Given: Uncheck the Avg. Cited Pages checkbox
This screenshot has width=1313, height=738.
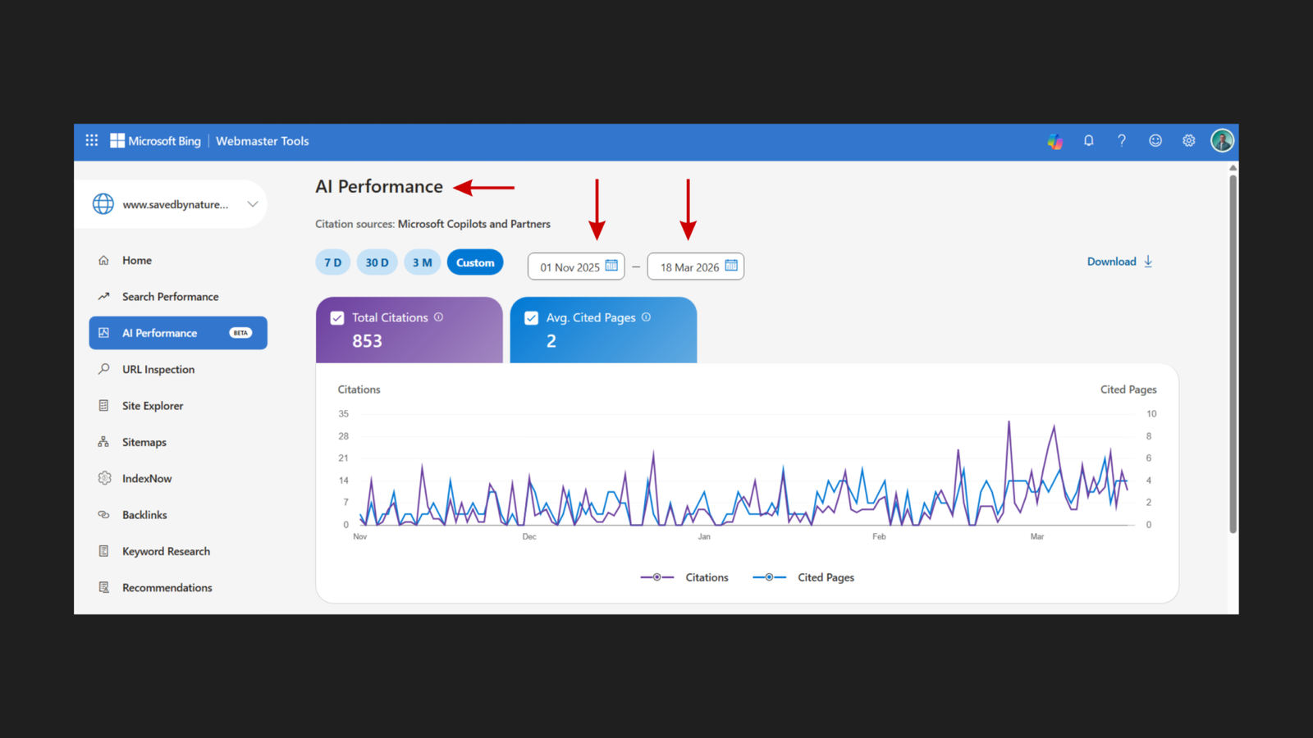Looking at the screenshot, I should pyautogui.click(x=531, y=317).
